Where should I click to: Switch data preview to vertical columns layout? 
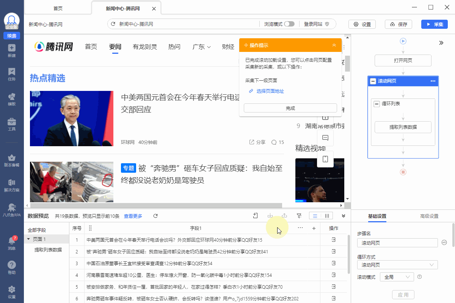(327, 216)
